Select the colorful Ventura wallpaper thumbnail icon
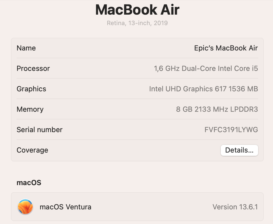Screen dimensions: 273x224 (25, 207)
